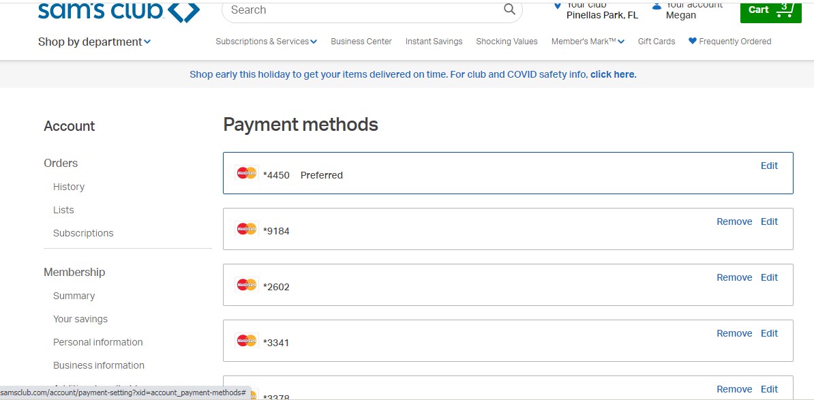This screenshot has width=814, height=400.
Task: Edit card ending in 2602
Action: pos(770,277)
